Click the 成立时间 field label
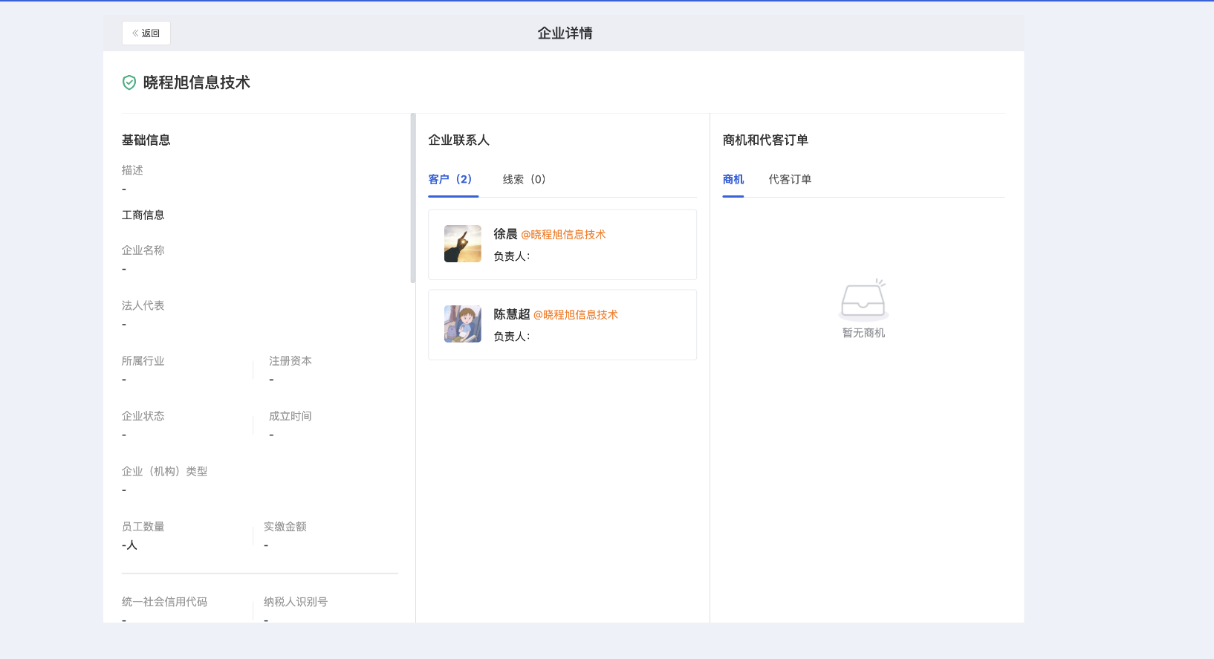 point(290,416)
